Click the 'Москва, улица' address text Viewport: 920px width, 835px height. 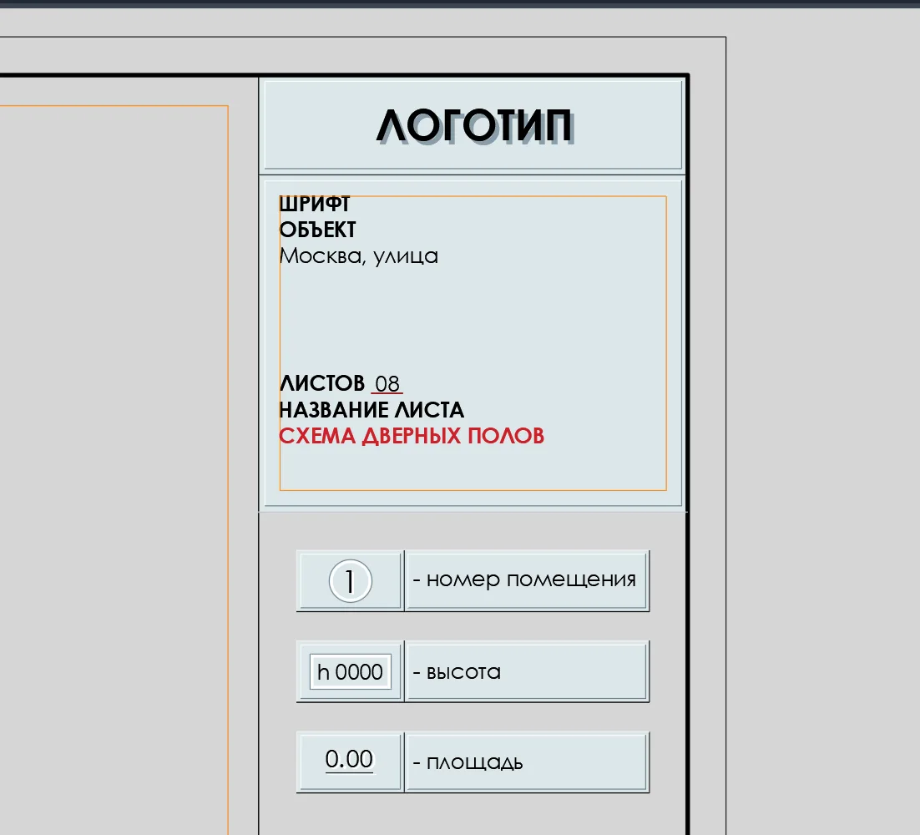point(358,256)
